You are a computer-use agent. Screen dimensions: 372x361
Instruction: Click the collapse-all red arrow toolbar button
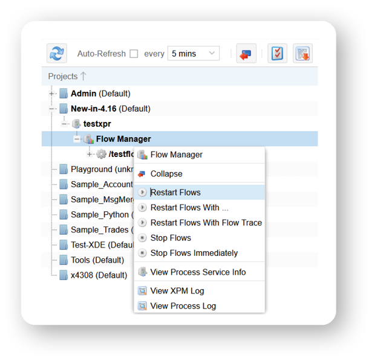point(246,54)
